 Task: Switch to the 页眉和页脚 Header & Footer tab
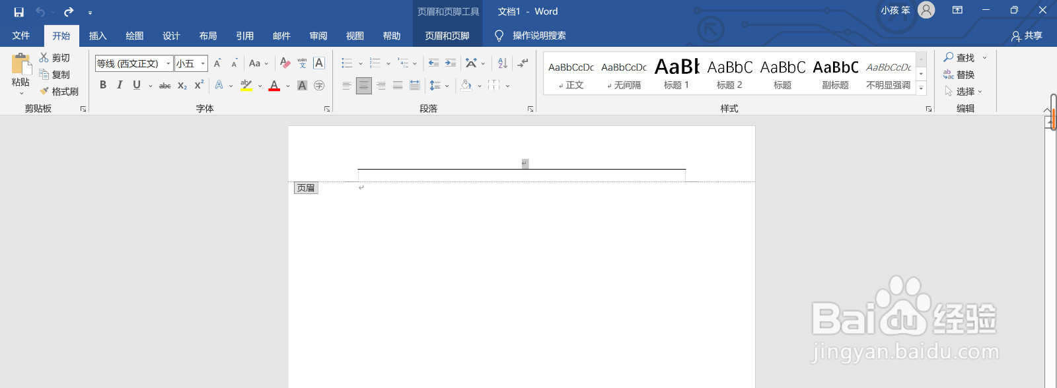tap(447, 36)
